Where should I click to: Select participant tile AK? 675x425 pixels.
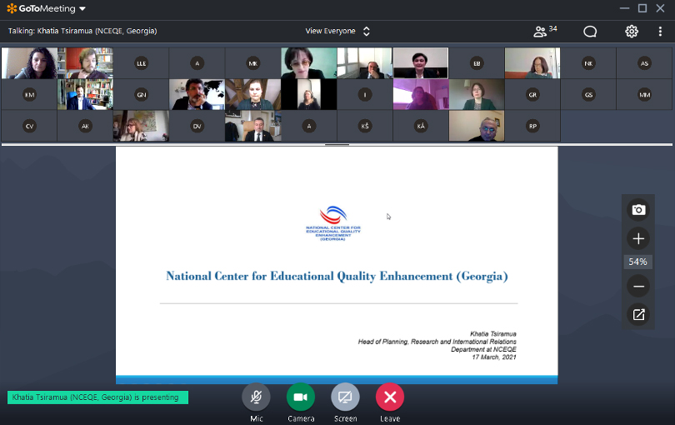coord(85,126)
